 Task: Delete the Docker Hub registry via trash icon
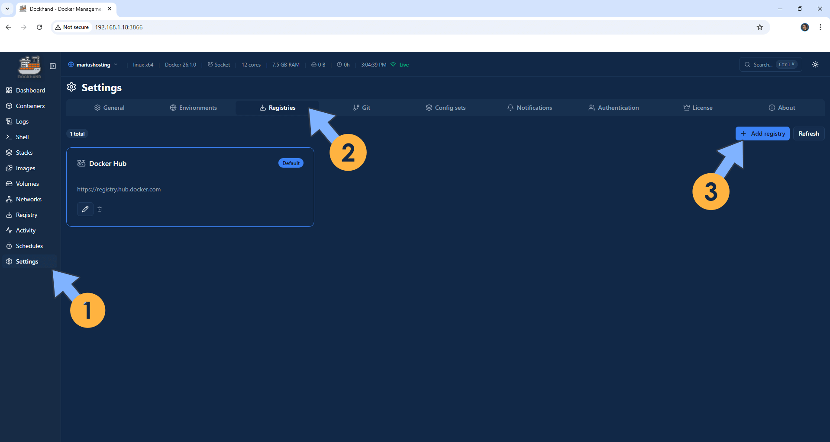tap(100, 209)
